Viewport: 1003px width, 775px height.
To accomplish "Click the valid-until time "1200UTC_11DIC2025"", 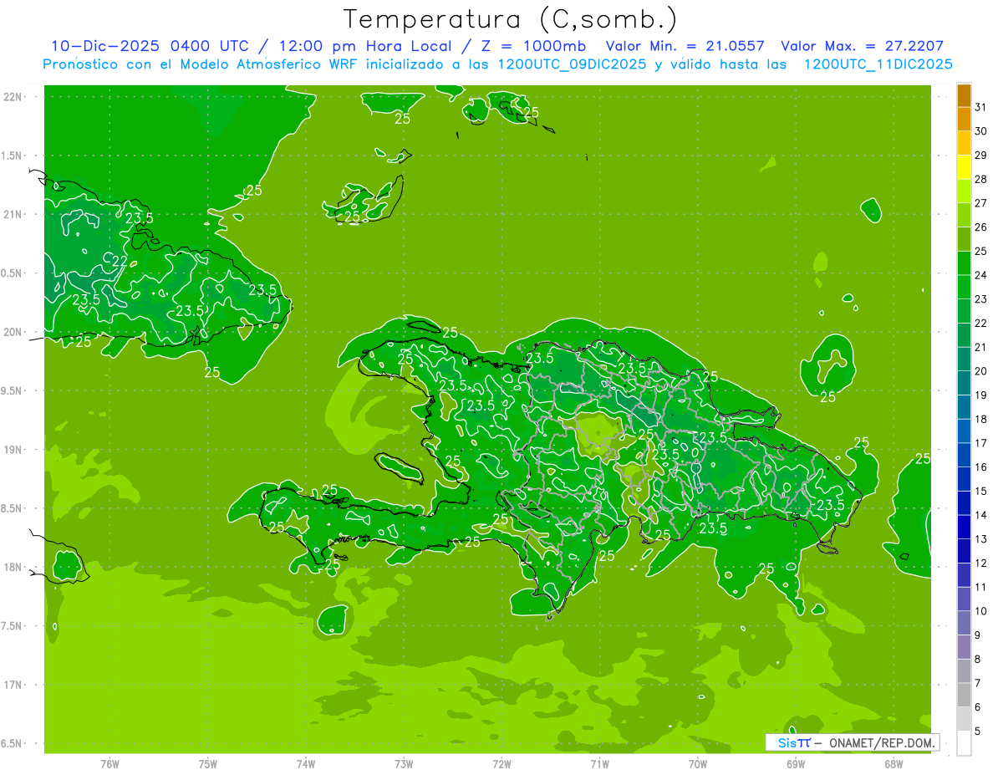I will [x=878, y=64].
